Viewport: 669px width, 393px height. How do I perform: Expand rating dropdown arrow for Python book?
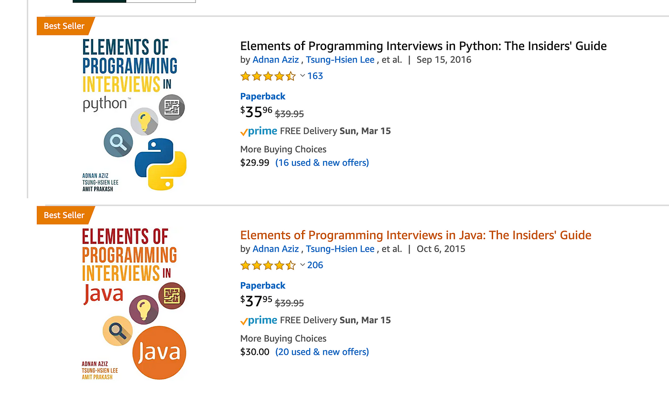point(302,76)
